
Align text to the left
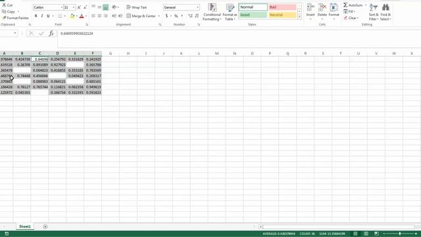click(x=93, y=16)
